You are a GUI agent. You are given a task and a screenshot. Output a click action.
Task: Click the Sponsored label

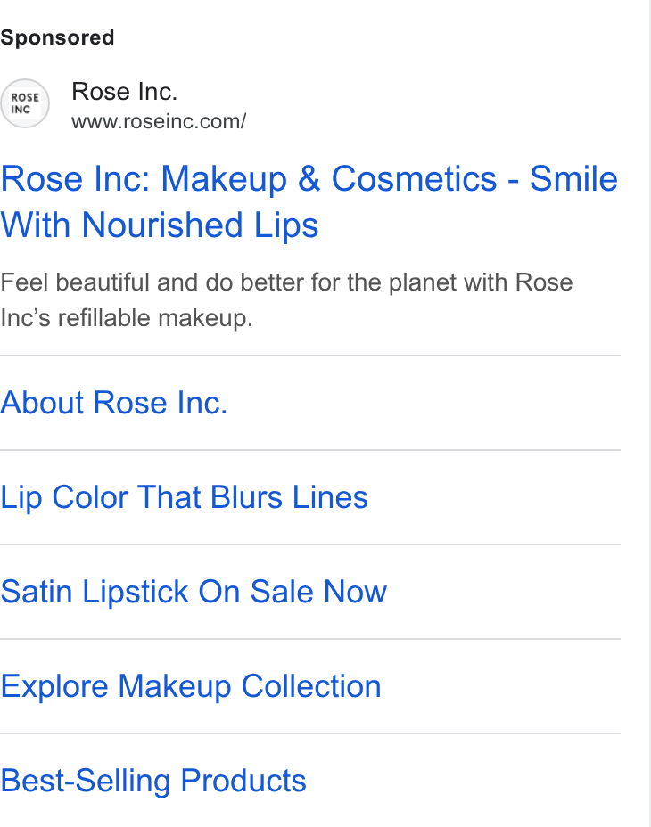pos(57,38)
